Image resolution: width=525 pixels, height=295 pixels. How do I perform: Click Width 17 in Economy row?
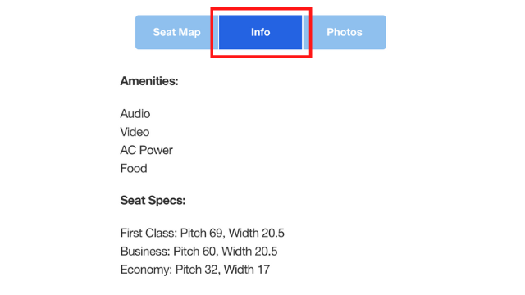247,270
